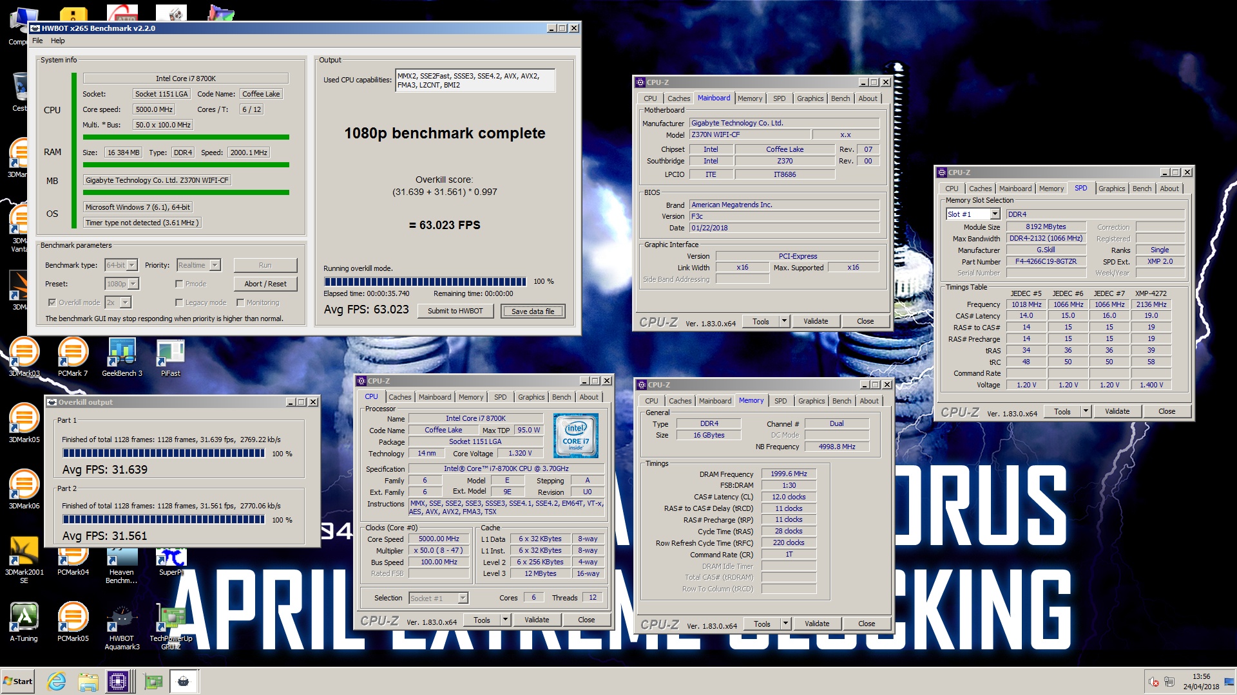Switch to Bench tab in Memory CPU-Z window
This screenshot has width=1237, height=695.
[841, 401]
